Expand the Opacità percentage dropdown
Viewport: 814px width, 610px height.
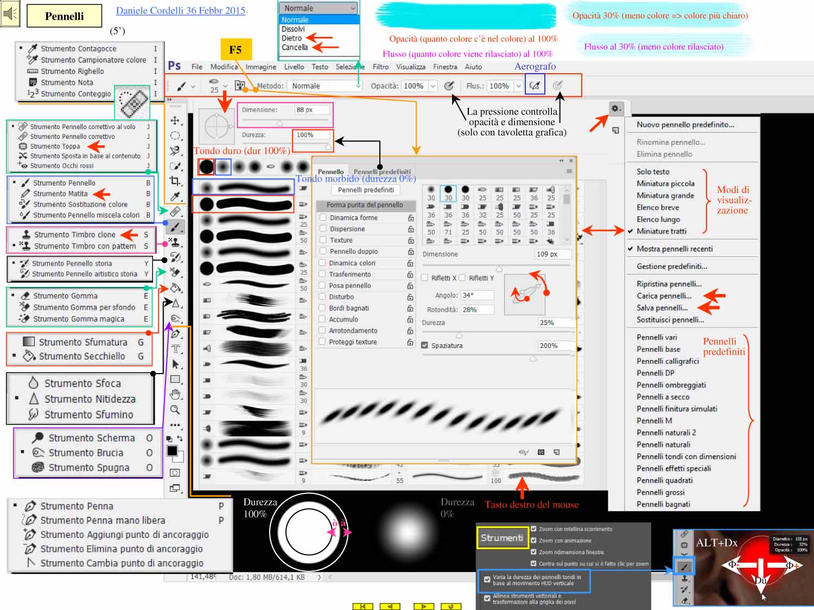pos(433,86)
